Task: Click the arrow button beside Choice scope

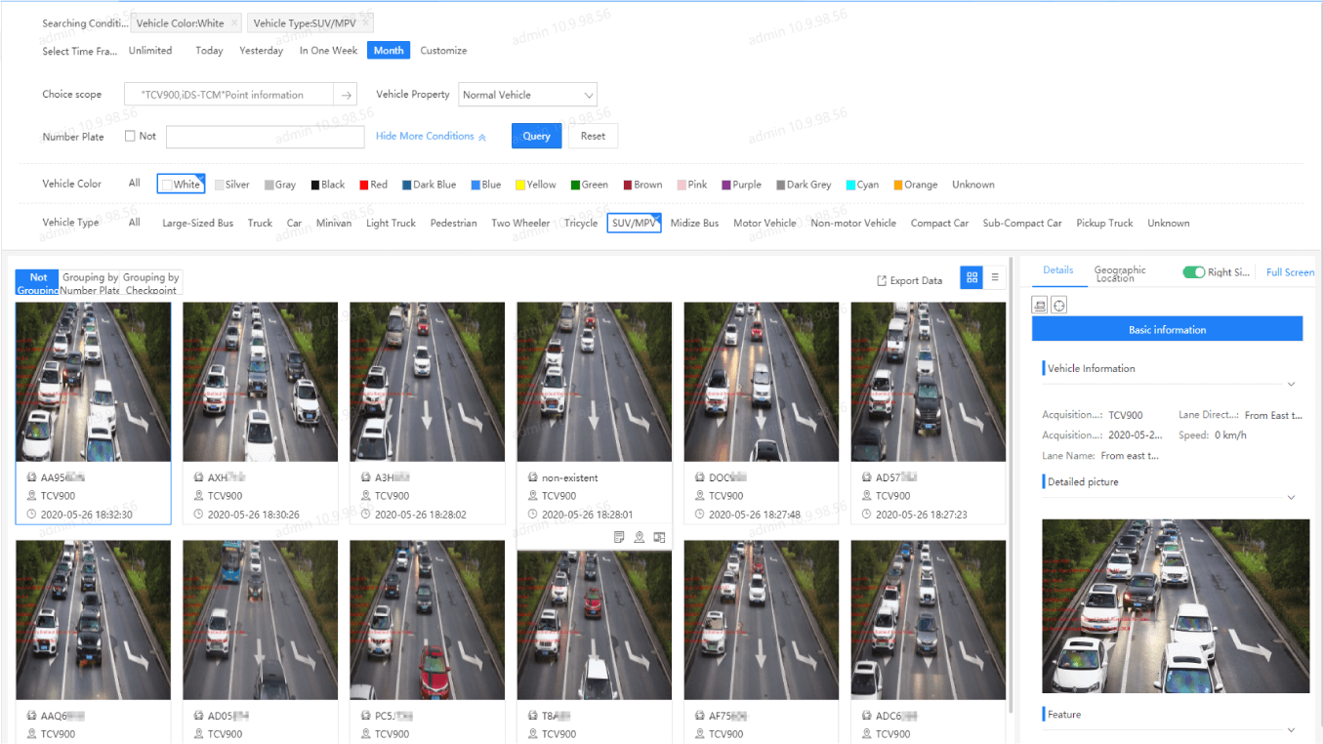Action: [x=347, y=95]
